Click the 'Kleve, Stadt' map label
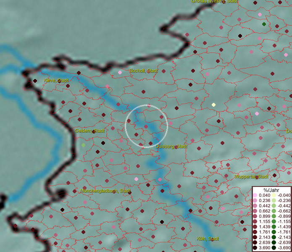 point(56,80)
